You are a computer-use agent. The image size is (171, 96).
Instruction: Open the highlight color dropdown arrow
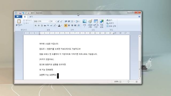pos(57,26)
